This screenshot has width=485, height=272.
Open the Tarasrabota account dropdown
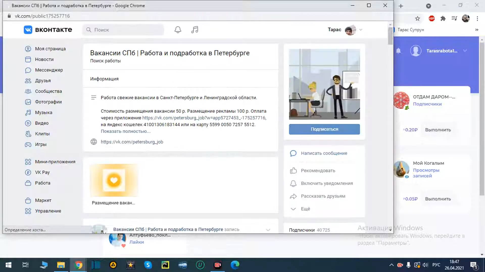point(465,51)
